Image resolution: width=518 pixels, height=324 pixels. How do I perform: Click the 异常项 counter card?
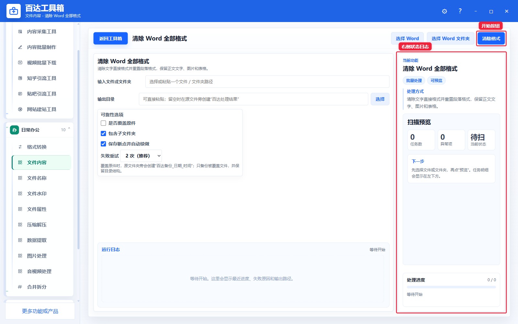coord(451,140)
